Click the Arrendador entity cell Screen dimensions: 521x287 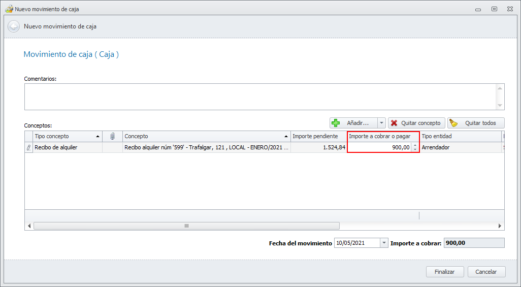click(461, 147)
